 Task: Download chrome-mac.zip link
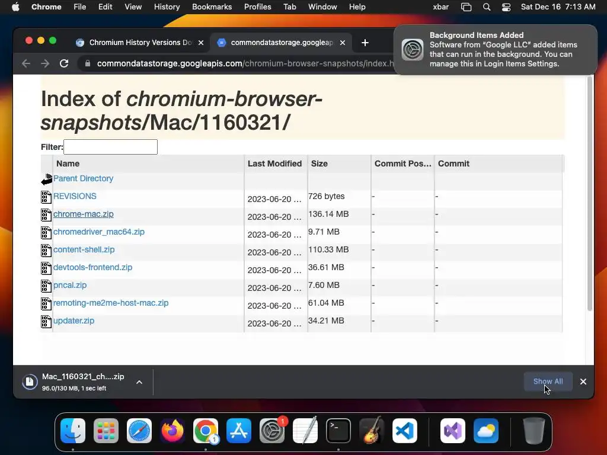tap(83, 214)
